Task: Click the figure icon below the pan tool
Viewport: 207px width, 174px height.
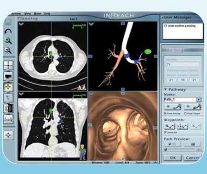Action: 8,97
